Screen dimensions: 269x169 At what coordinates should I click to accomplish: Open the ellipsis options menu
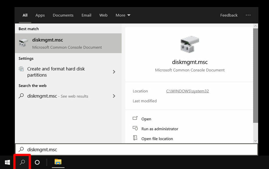pyautogui.click(x=248, y=15)
